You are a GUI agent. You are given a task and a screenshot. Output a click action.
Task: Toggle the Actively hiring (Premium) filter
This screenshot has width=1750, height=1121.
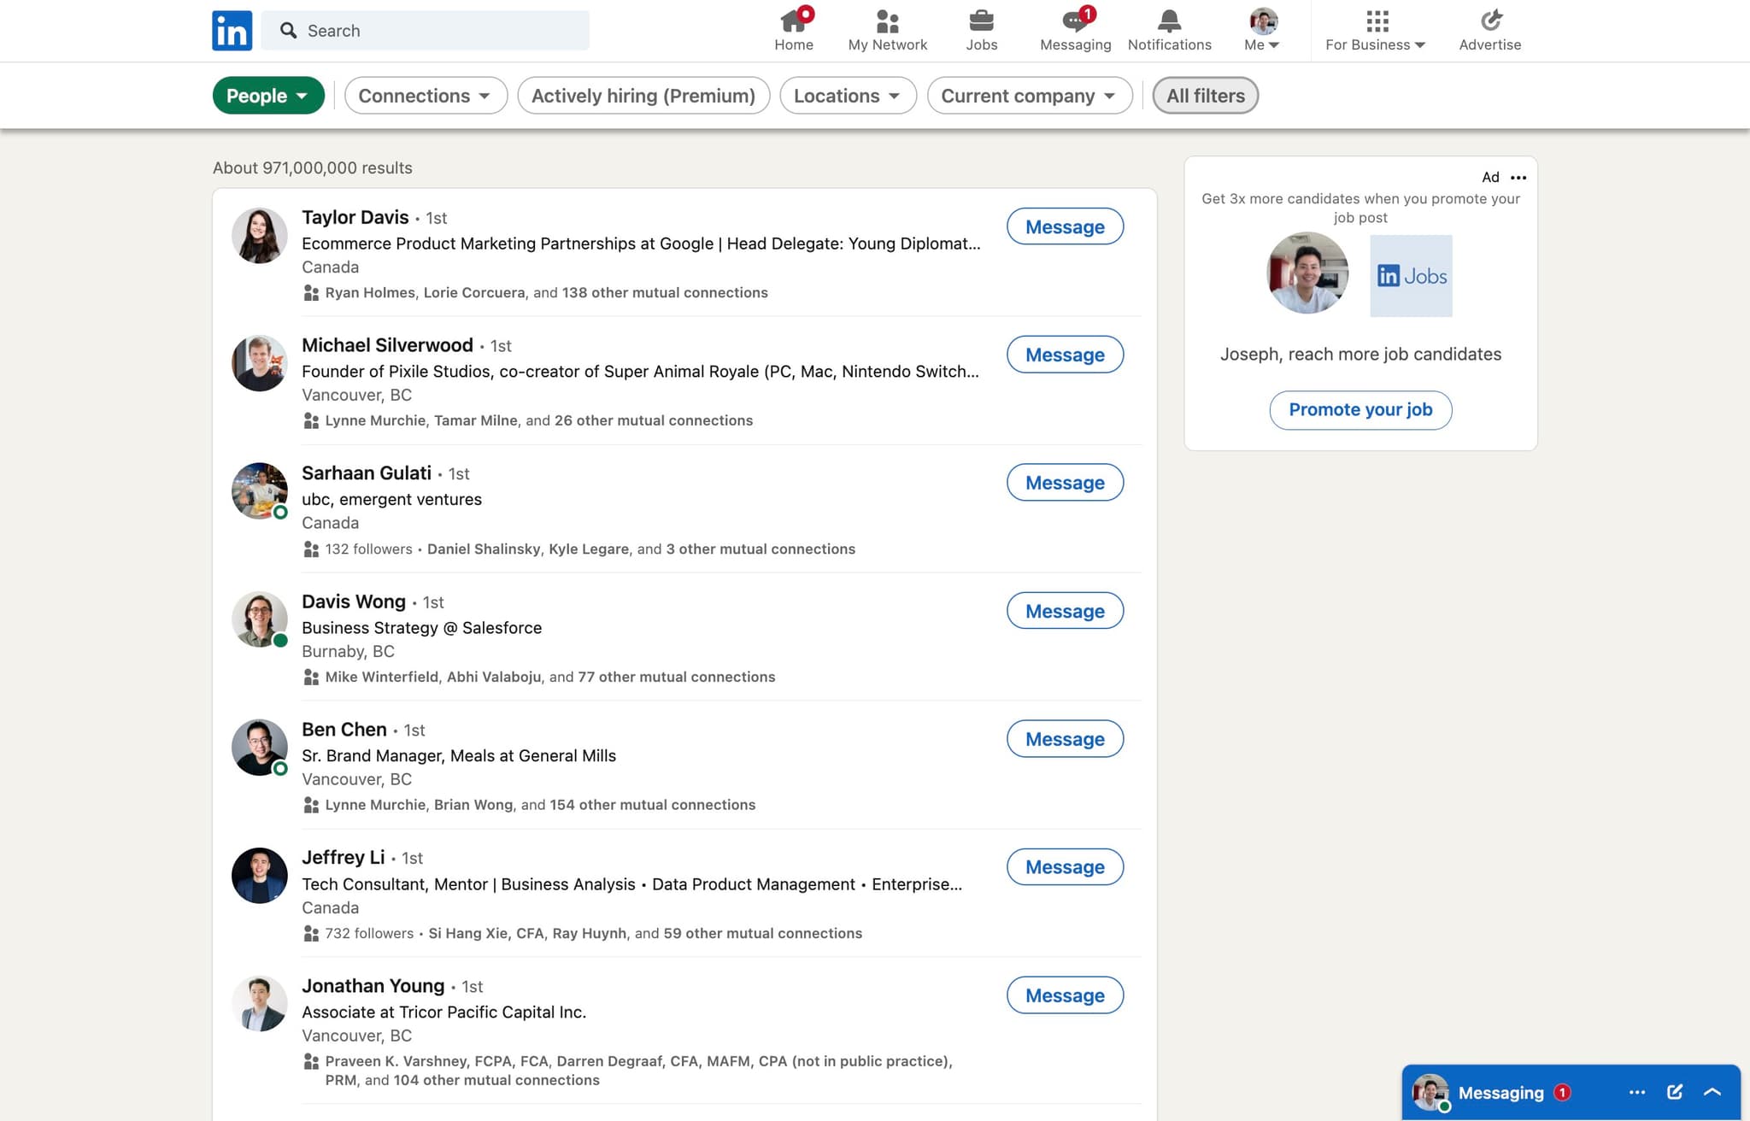pyautogui.click(x=643, y=95)
